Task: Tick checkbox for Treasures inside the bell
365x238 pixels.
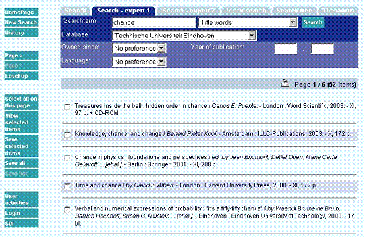Action: pos(67,107)
